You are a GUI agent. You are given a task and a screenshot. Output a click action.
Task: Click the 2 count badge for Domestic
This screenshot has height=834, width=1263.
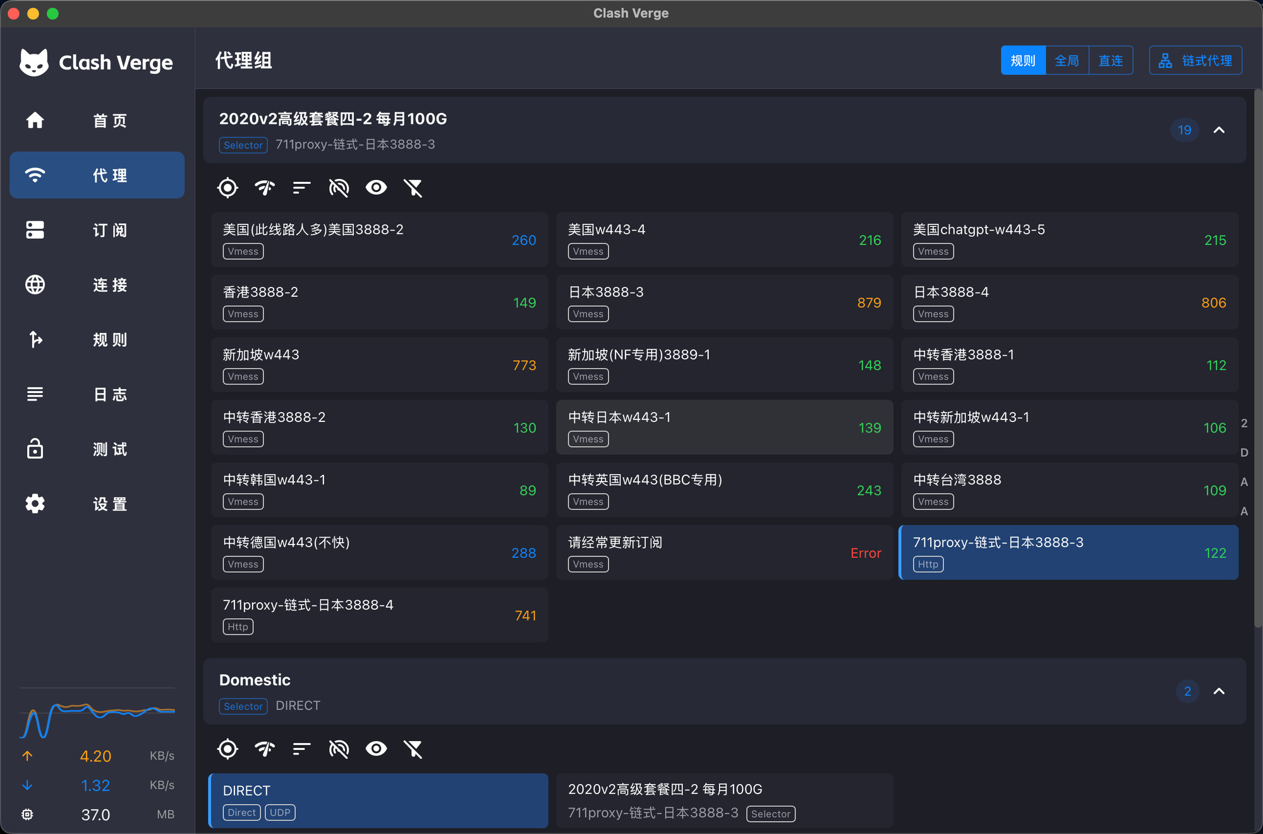pyautogui.click(x=1188, y=691)
